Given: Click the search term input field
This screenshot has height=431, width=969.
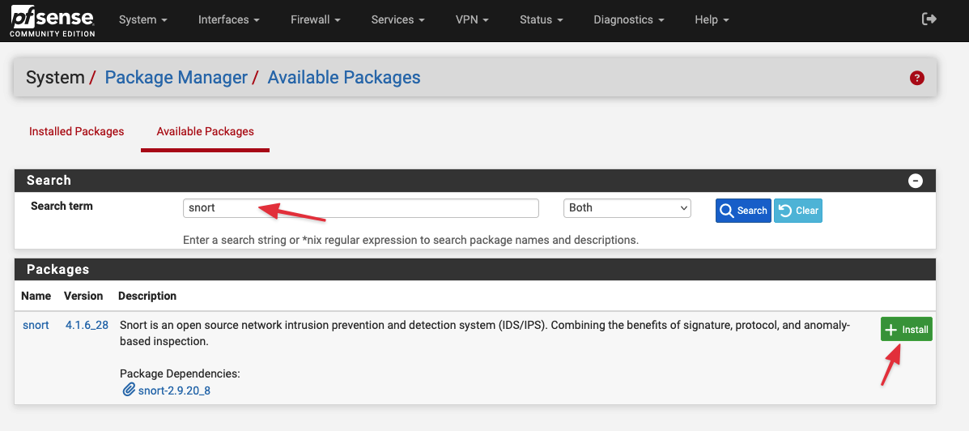Looking at the screenshot, I should tap(360, 208).
